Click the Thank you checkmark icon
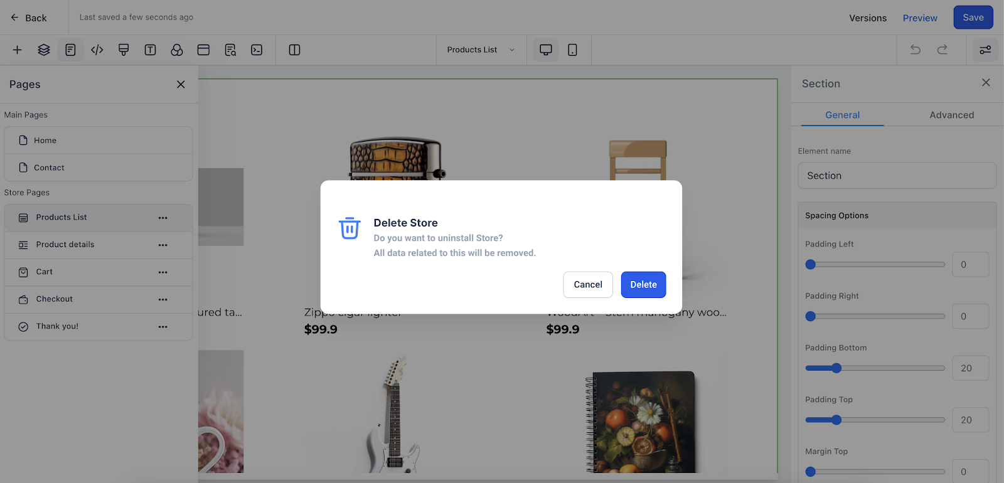1004x483 pixels. (x=23, y=327)
